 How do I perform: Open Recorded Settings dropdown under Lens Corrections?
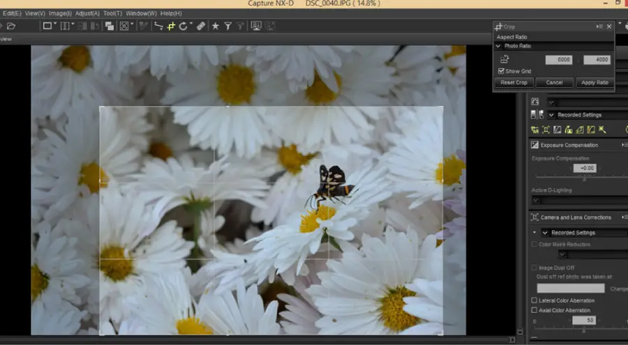585,233
